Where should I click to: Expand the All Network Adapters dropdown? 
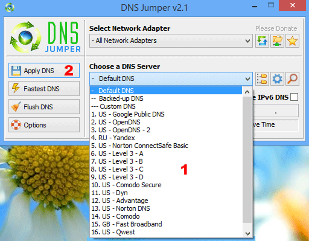pos(171,41)
